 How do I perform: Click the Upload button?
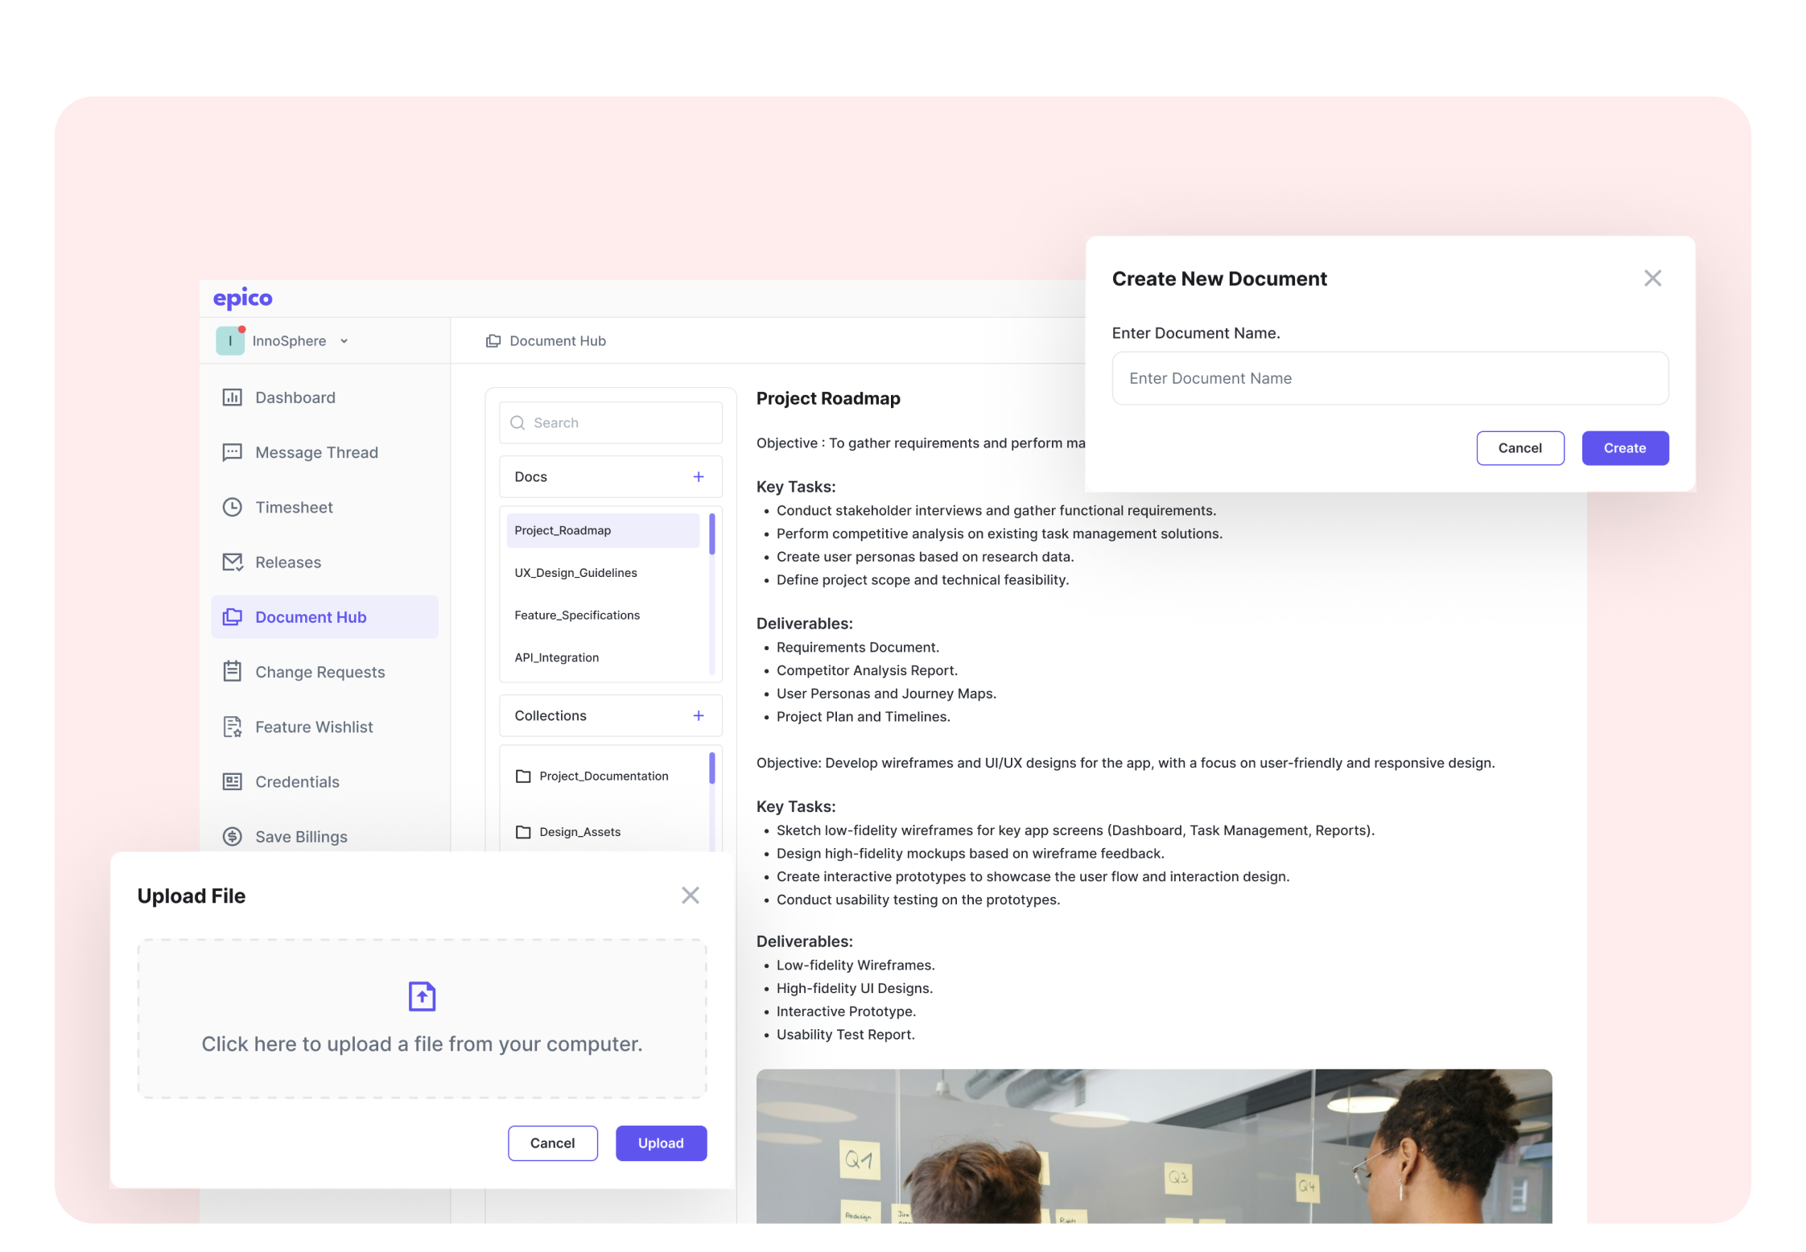(x=661, y=1143)
